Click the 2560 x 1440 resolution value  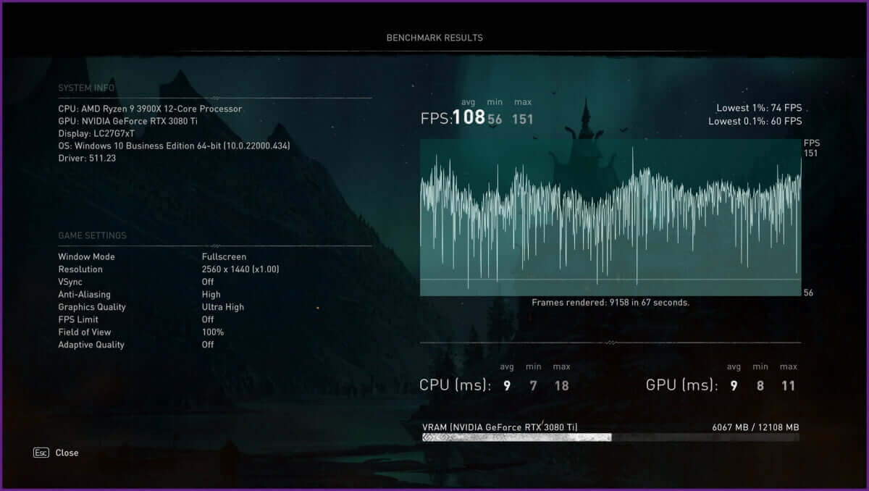[240, 269]
